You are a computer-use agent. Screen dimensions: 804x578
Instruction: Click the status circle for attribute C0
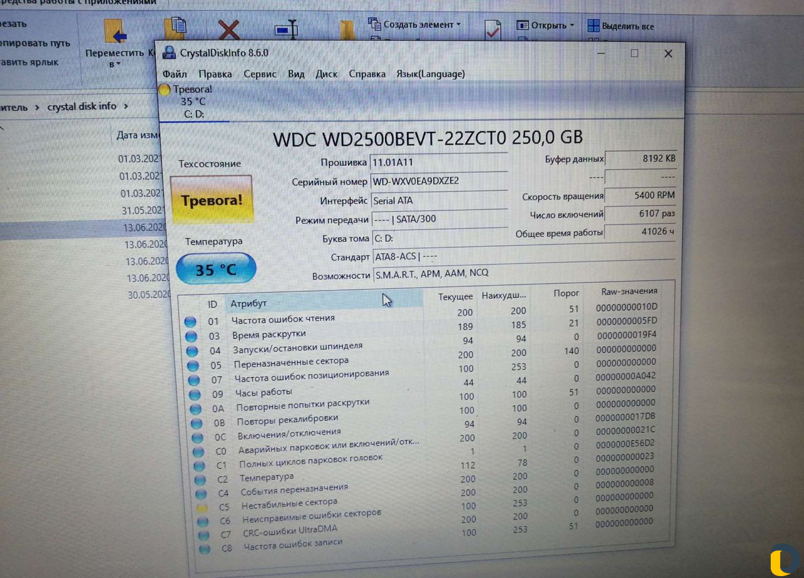[198, 452]
